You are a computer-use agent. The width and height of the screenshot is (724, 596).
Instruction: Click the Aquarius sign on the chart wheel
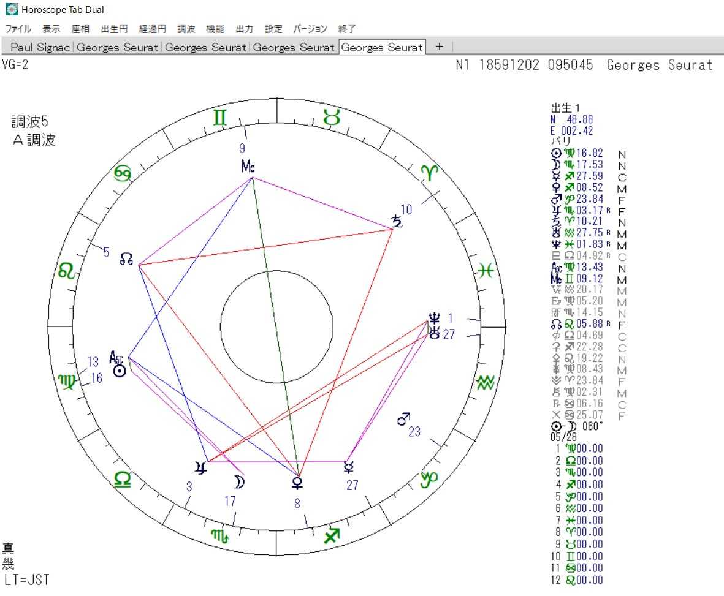click(486, 382)
